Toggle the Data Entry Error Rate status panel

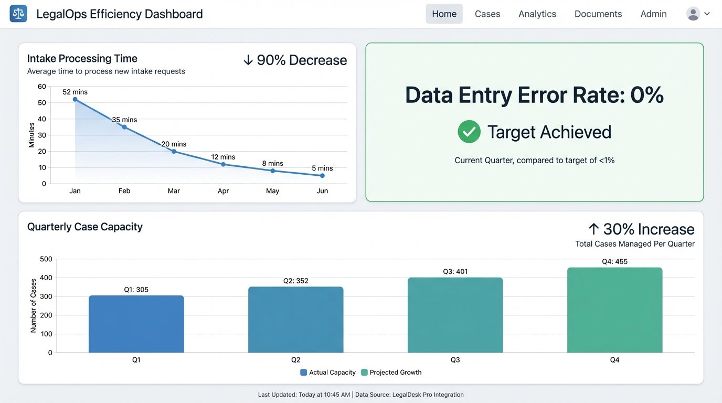(534, 122)
